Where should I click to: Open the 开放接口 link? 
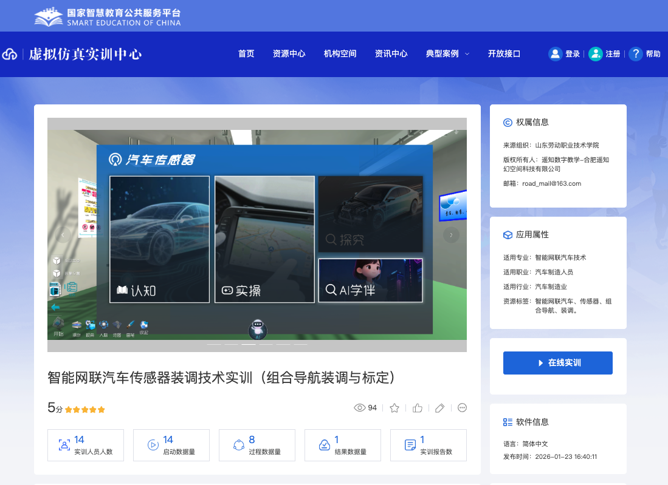pos(504,54)
